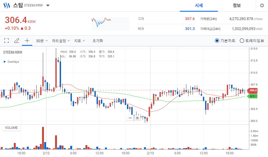268x157 pixels.
Task: Open the STEEM/KRW market dropdown arrow
Action: click(48, 5)
